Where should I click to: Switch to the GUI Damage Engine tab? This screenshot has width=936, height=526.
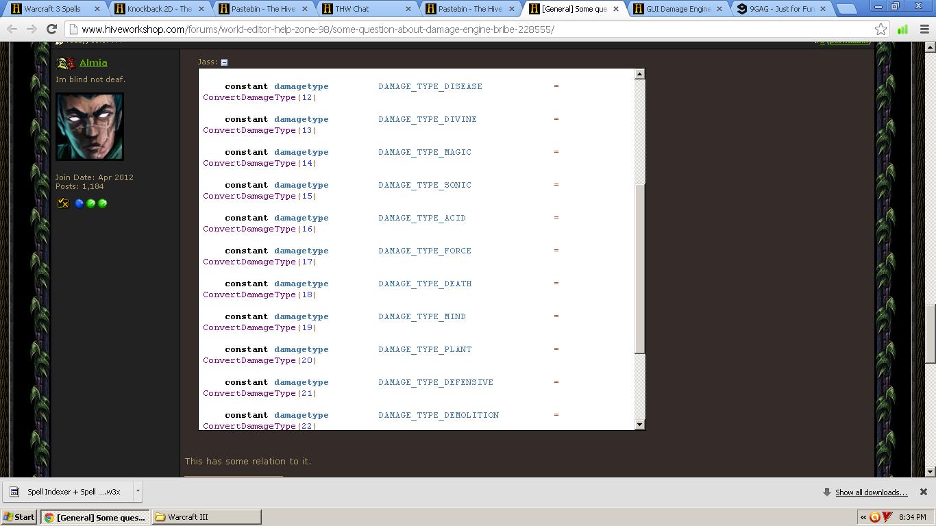point(678,9)
